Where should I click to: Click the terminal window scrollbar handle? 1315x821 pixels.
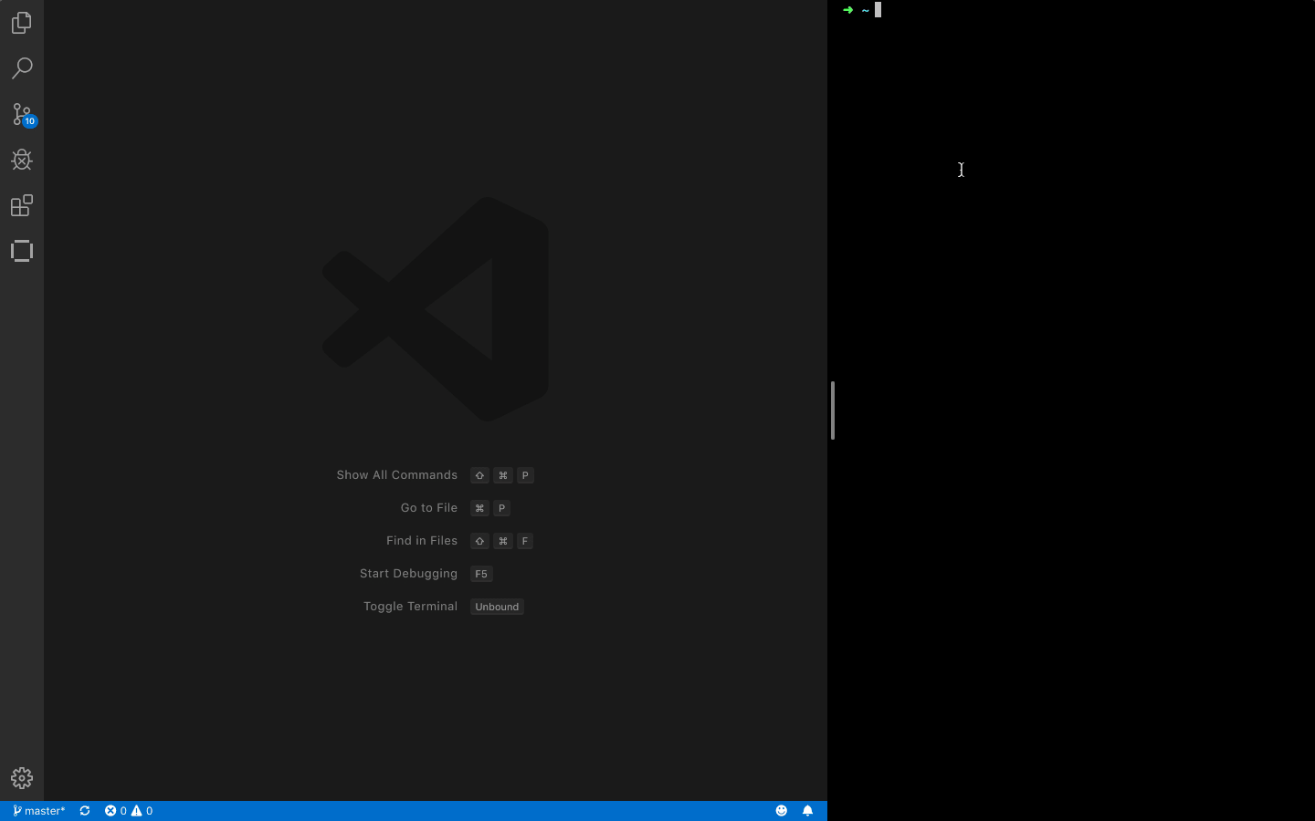[x=833, y=410]
